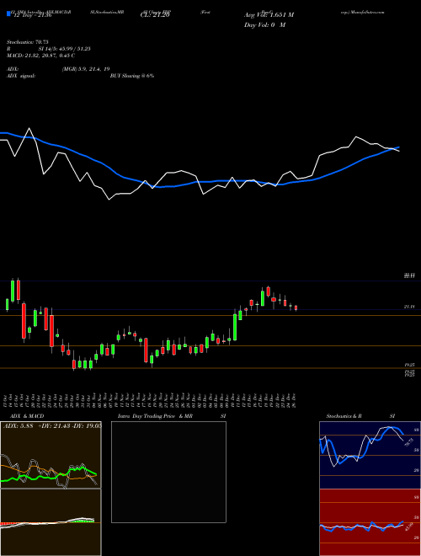
Task: Click the 19.25 price level label
Action: coord(409,365)
